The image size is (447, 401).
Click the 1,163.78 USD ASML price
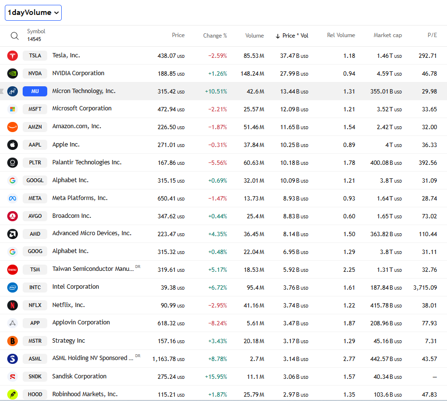coord(168,359)
